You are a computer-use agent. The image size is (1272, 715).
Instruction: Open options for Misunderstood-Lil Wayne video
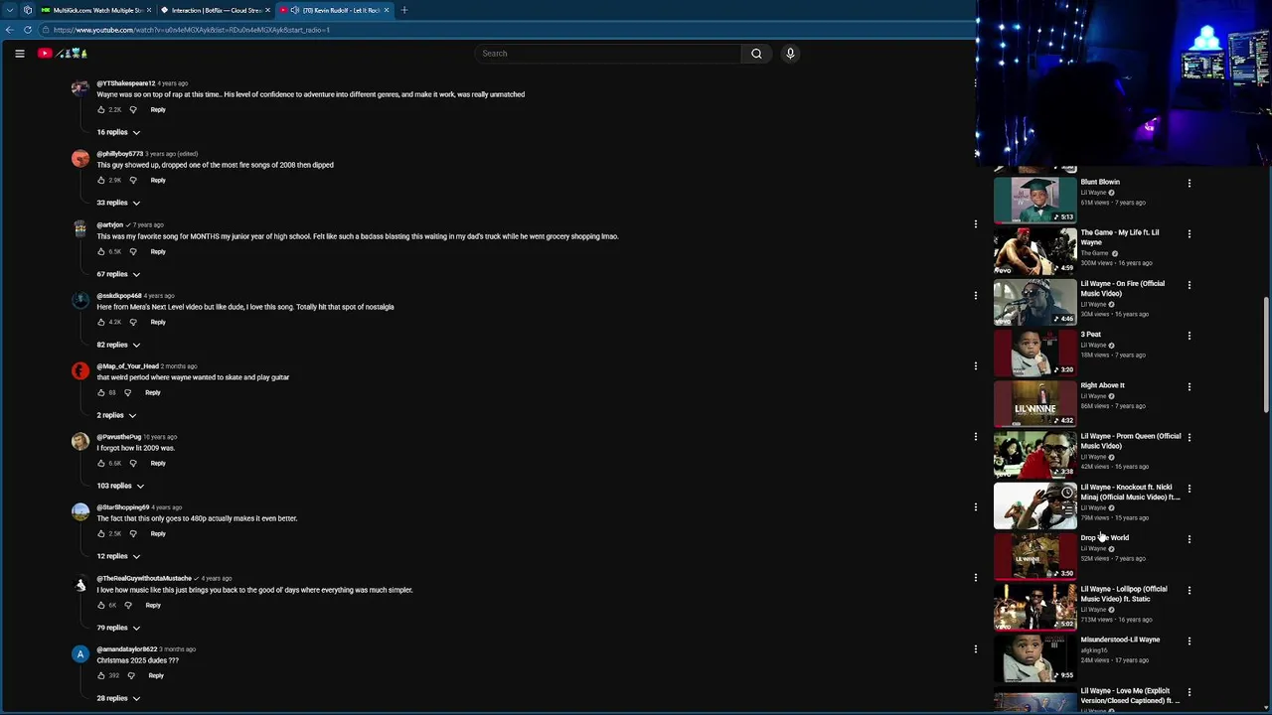tap(1189, 642)
